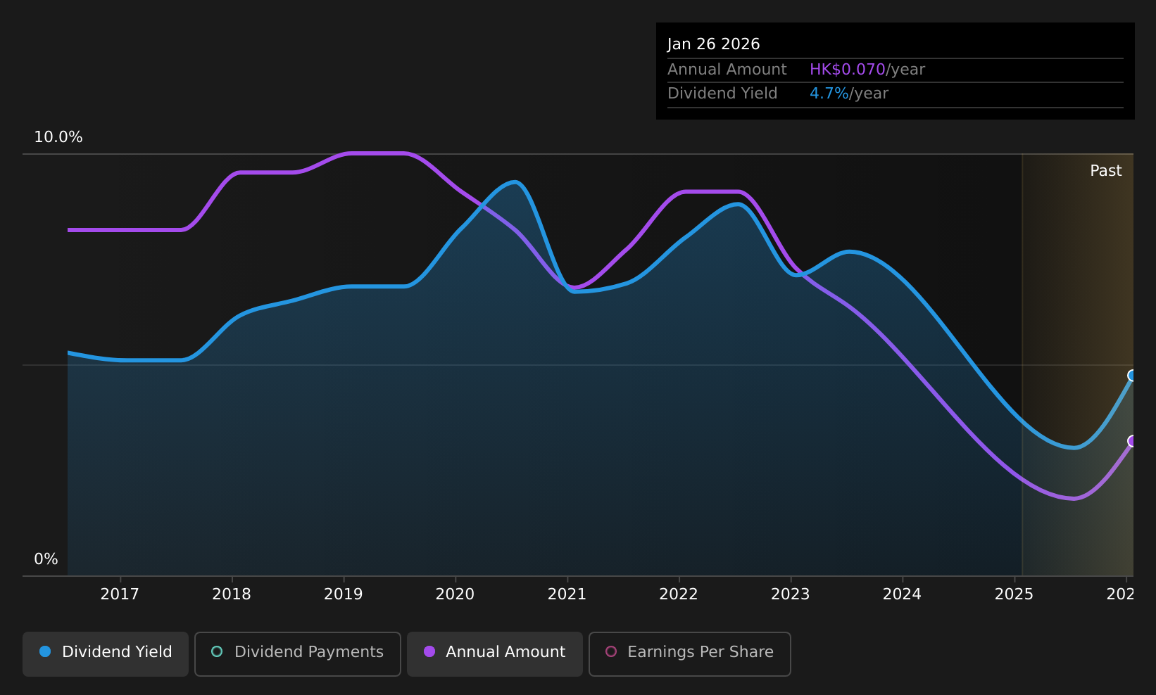This screenshot has width=1156, height=695.
Task: Click the teal Dividend Payments legend circle
Action: pyautogui.click(x=217, y=651)
